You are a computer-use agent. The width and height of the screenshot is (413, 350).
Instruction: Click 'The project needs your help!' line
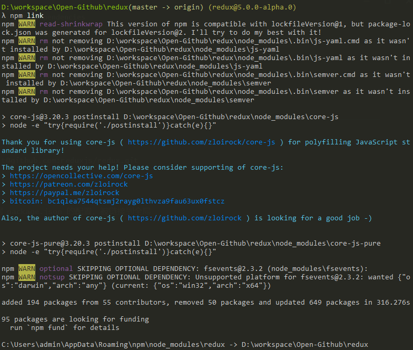click(x=142, y=168)
